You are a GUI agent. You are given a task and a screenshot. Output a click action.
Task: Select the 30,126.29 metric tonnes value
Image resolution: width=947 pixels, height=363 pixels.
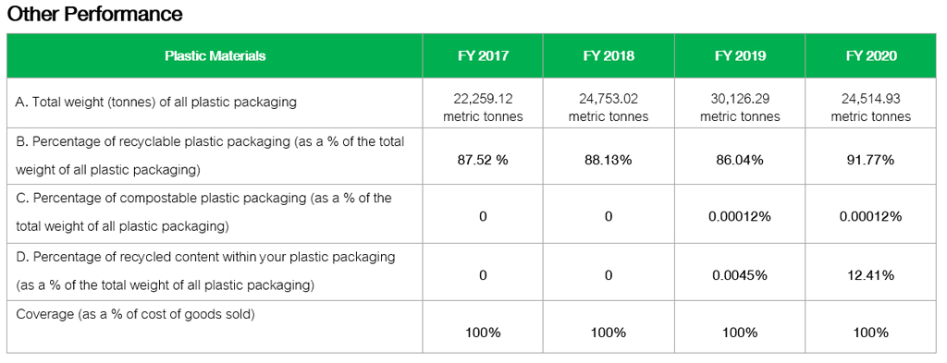click(x=740, y=107)
